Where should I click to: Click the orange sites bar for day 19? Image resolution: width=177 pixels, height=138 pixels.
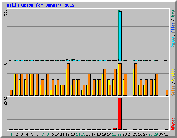tap(105, 82)
